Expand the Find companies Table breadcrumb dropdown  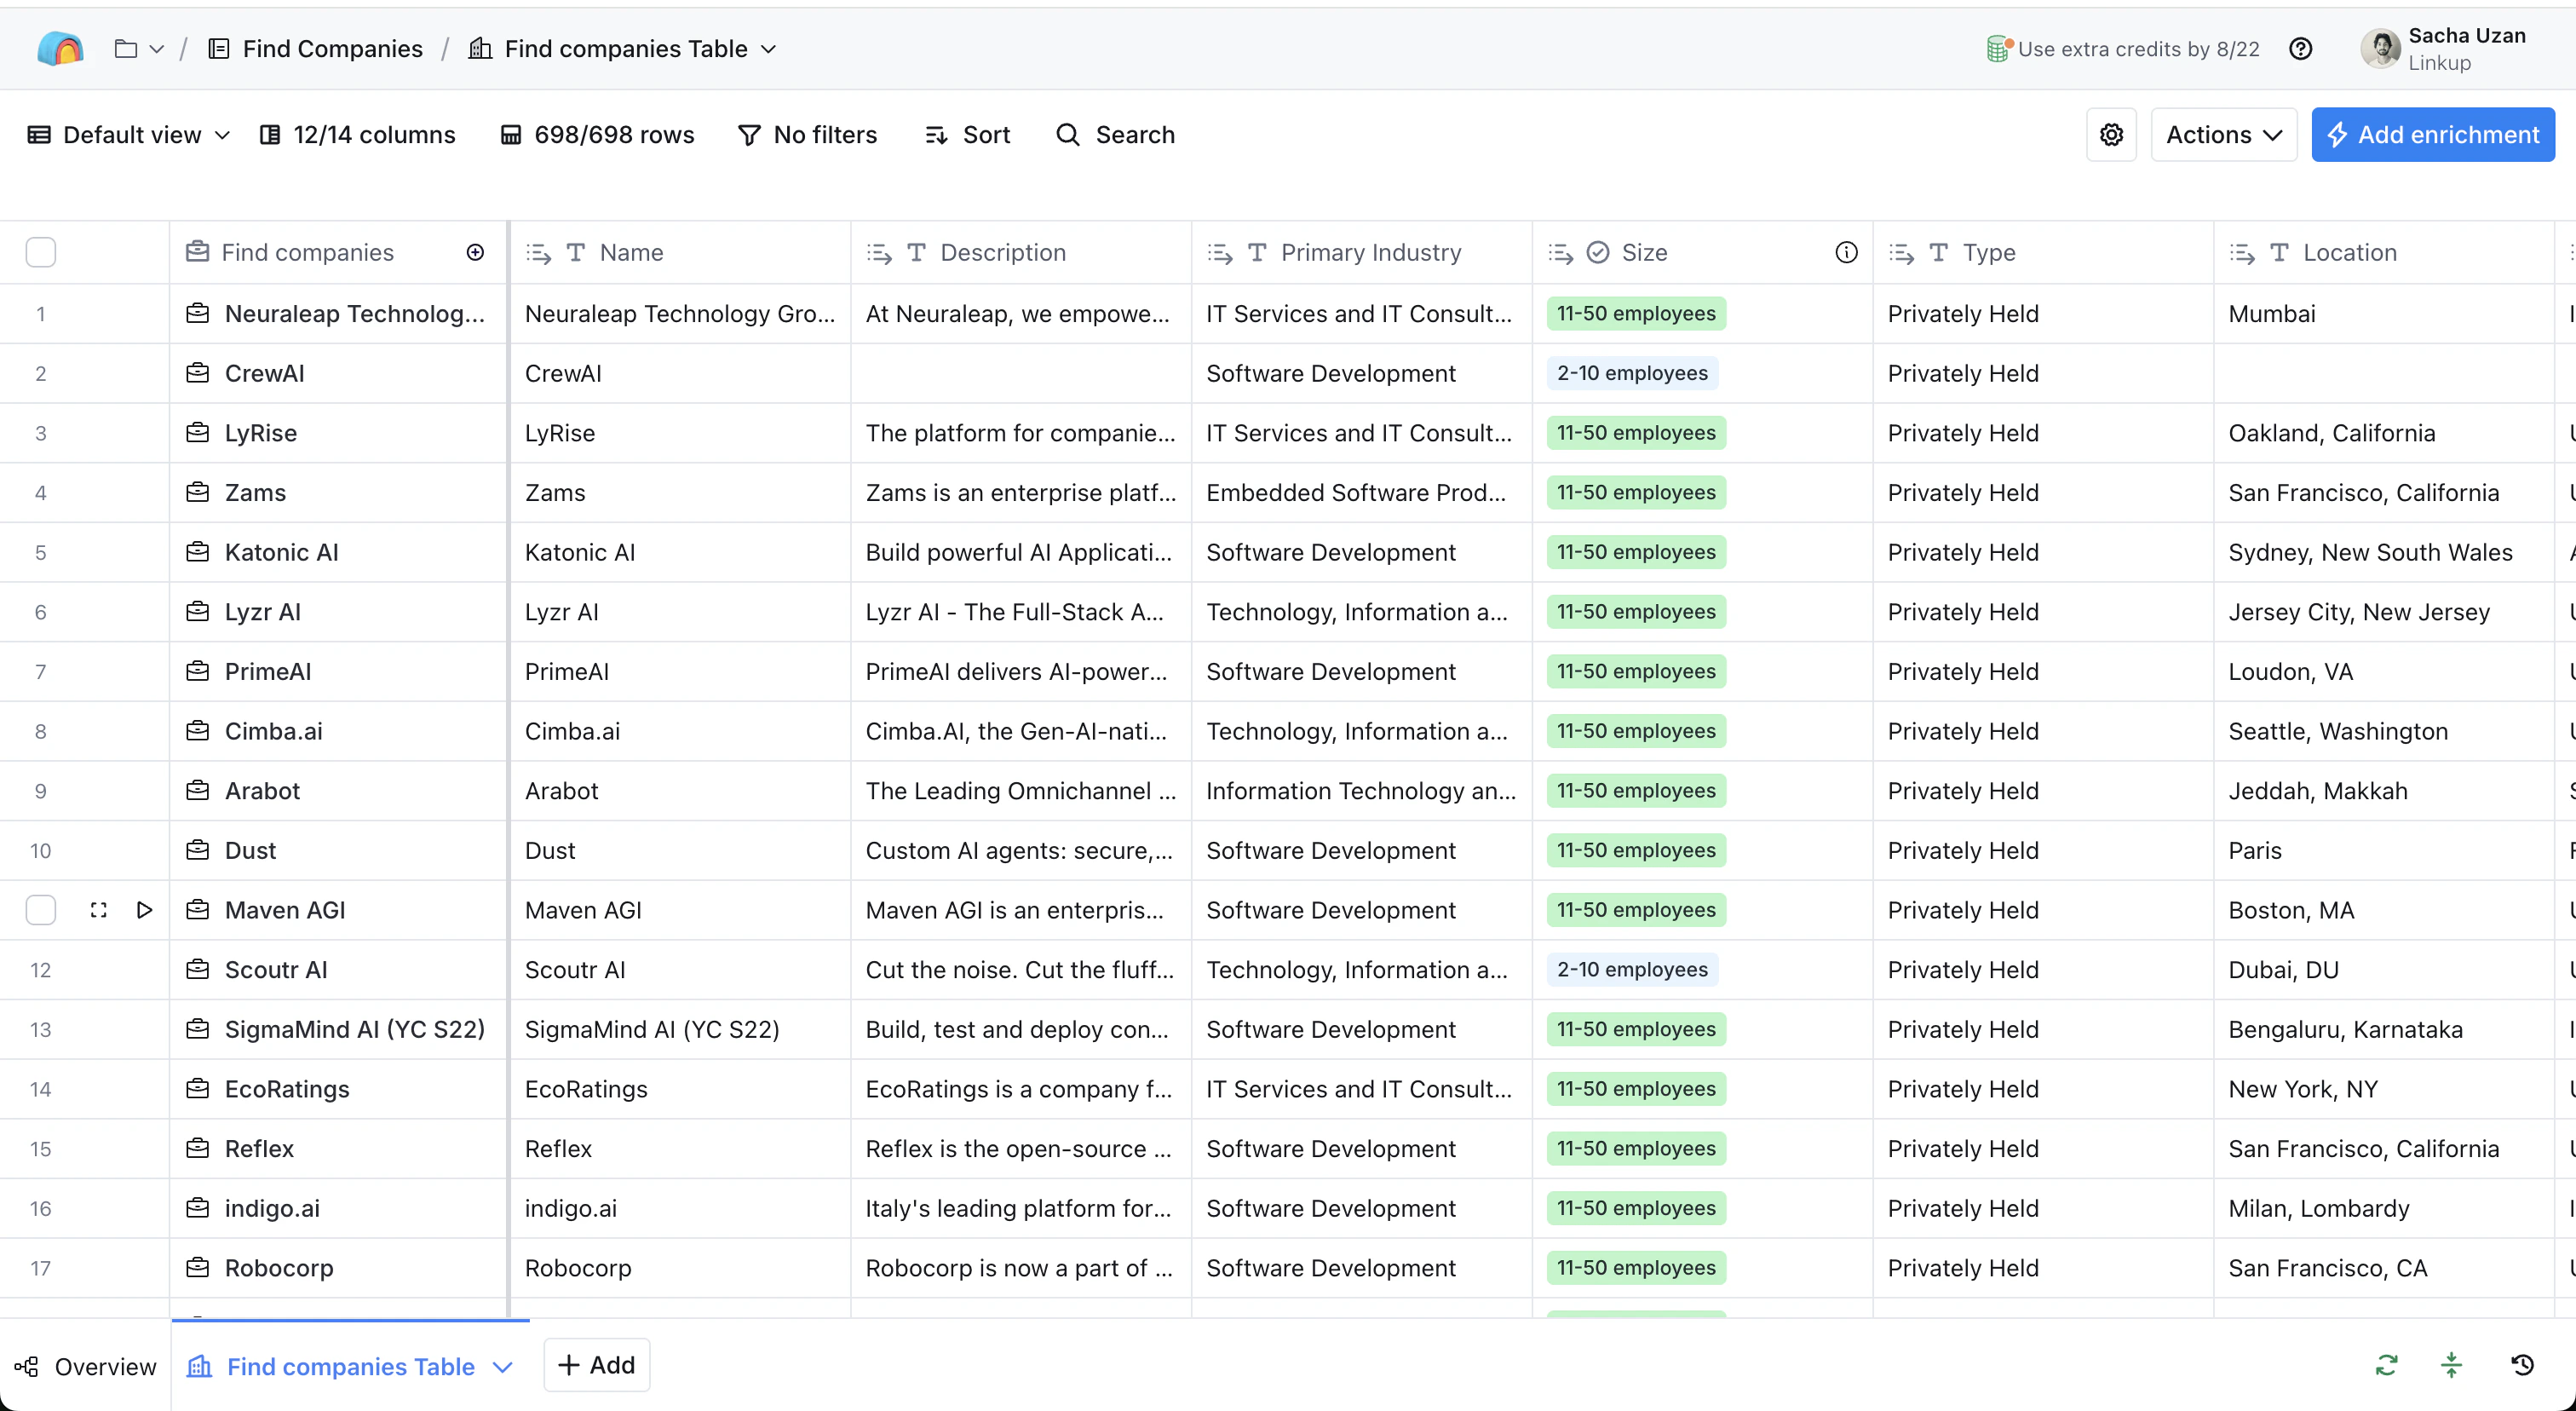[x=768, y=49]
